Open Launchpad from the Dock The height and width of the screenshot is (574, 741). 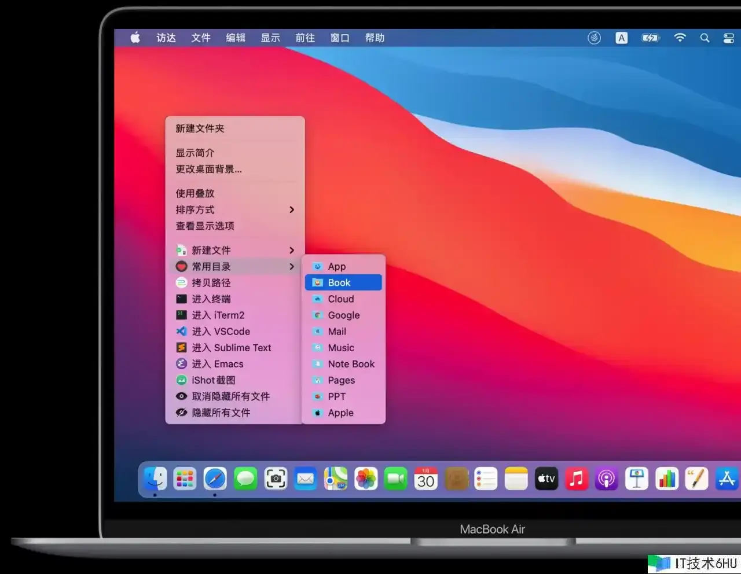185,479
